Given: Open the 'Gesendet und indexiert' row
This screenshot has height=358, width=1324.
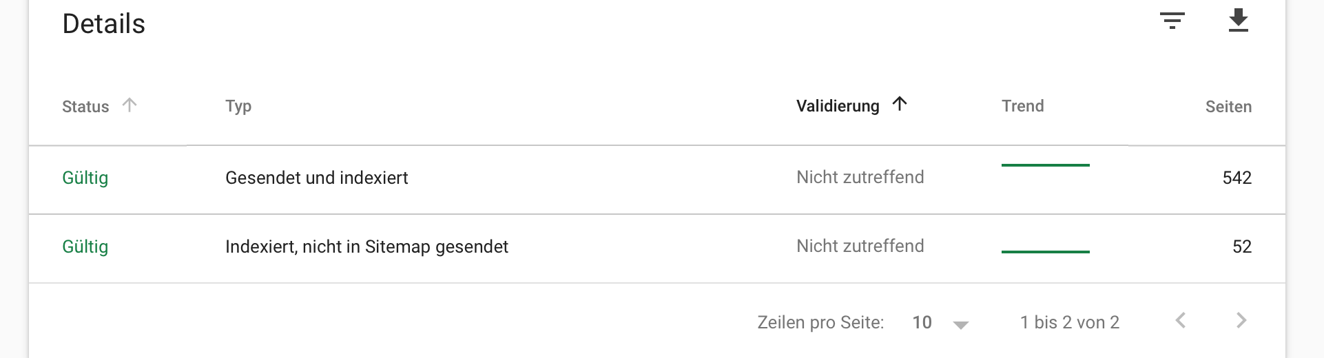Looking at the screenshot, I should (316, 178).
